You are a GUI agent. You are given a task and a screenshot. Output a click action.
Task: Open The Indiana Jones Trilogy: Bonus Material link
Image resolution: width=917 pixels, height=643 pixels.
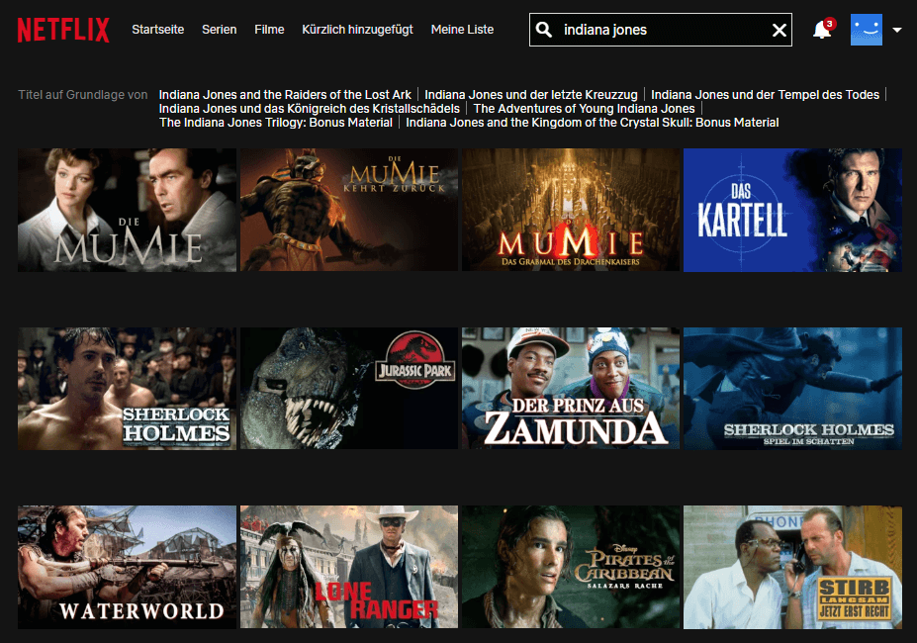pyautogui.click(x=275, y=123)
